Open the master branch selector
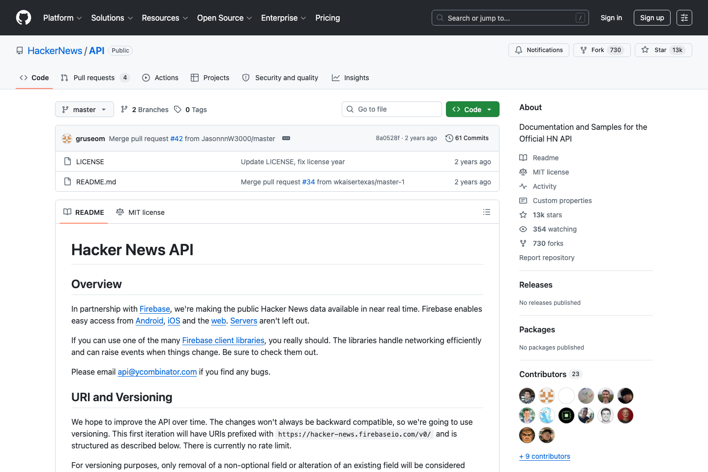 tap(84, 109)
